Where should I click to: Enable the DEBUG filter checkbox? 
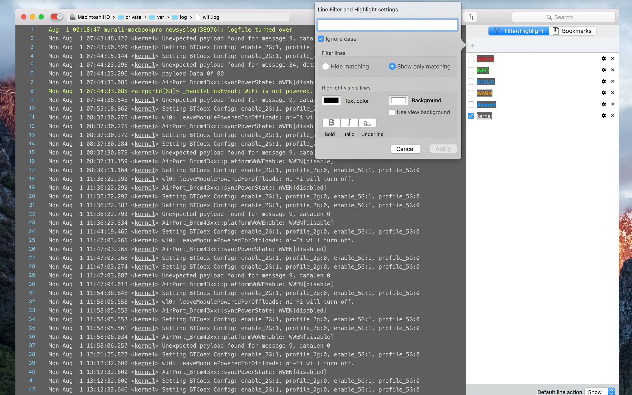pos(471,82)
